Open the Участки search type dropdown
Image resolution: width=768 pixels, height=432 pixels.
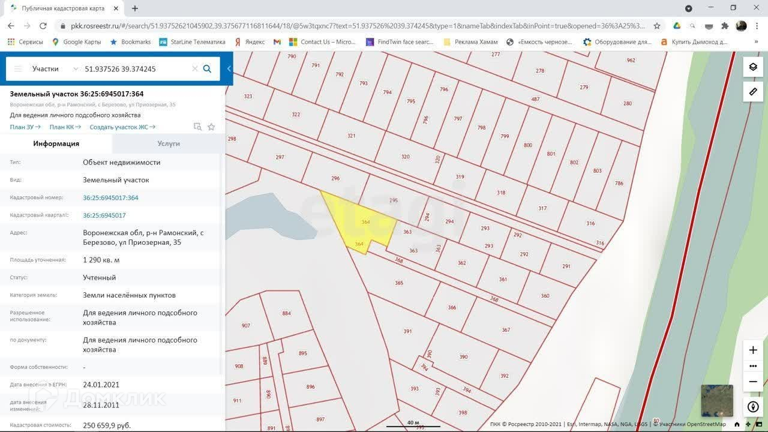click(55, 69)
